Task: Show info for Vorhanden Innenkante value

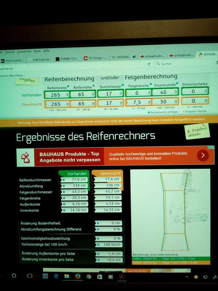Action: point(64,210)
